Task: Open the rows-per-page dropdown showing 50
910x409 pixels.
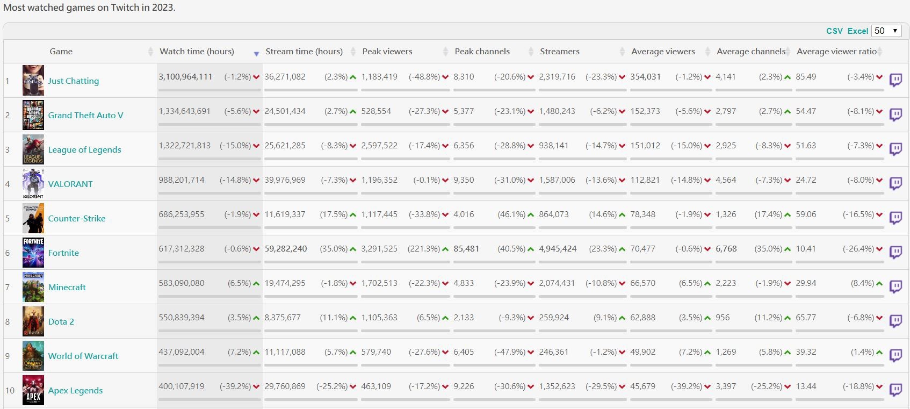Action: [x=886, y=31]
